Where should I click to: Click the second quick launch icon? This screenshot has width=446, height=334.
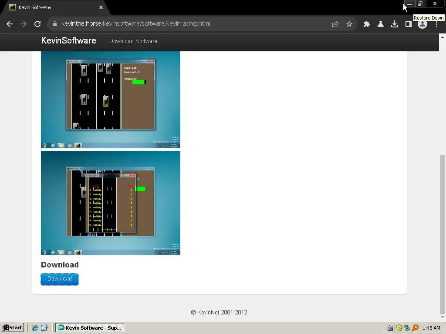[x=44, y=328]
